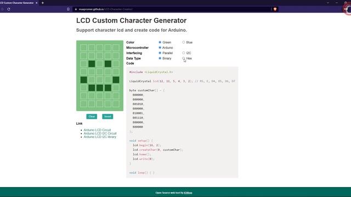
Task: Toggle the dark pixel in row three, second column
Action: [92, 63]
